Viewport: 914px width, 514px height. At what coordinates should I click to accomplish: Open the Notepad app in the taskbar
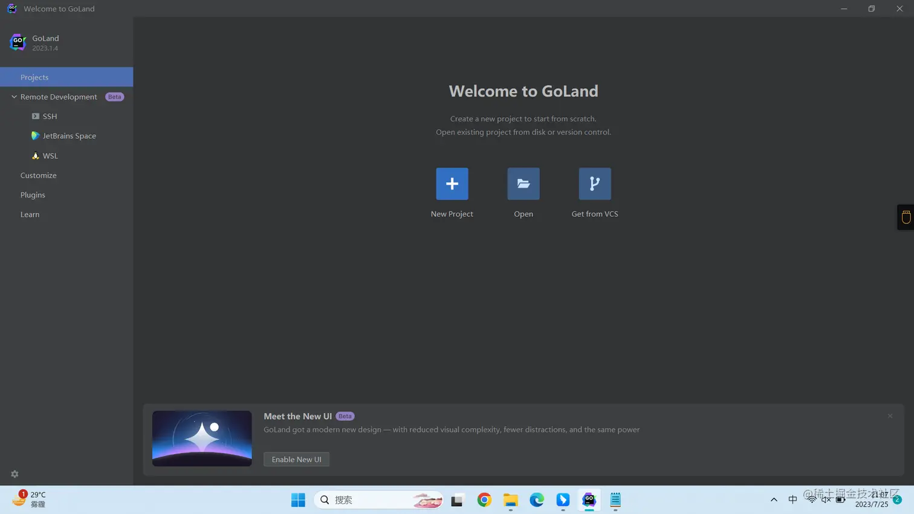(615, 500)
